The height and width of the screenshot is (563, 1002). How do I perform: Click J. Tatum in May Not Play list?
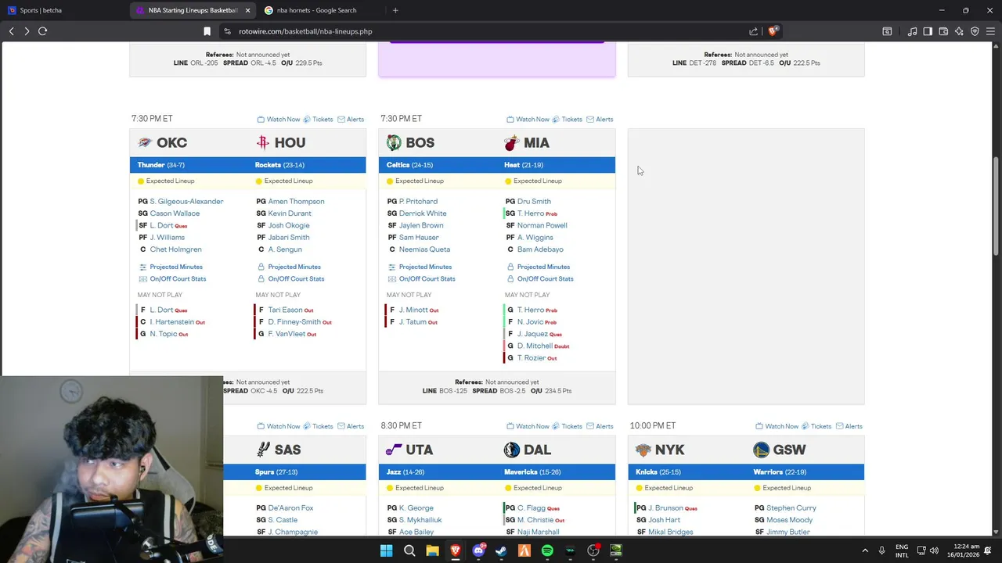point(413,322)
